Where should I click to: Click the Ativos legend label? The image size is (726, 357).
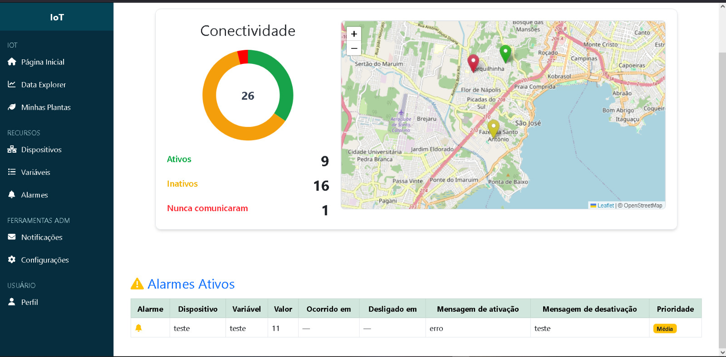pos(179,159)
